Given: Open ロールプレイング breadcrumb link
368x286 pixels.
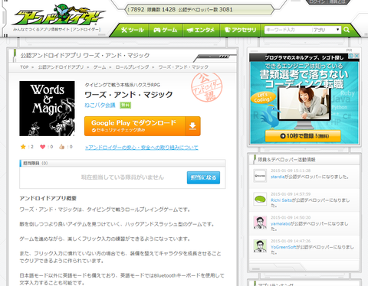Looking at the screenshot, I should [132, 67].
